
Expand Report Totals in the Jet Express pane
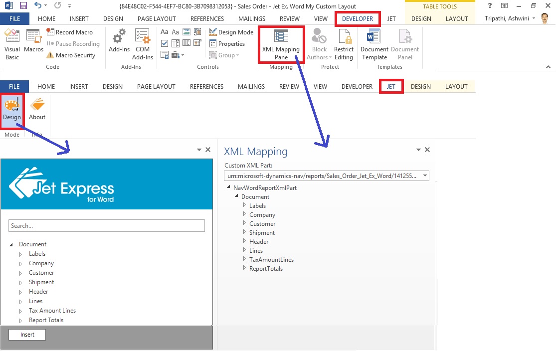21,321
